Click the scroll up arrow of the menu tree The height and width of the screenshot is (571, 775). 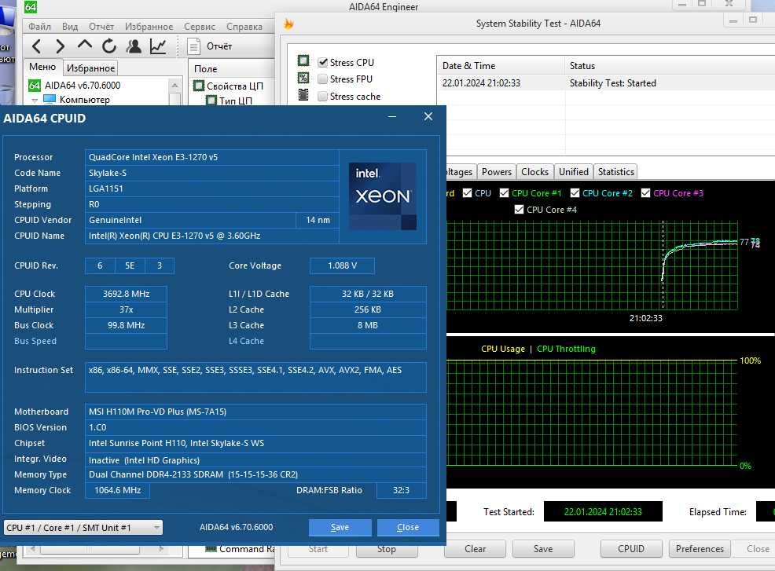[174, 86]
